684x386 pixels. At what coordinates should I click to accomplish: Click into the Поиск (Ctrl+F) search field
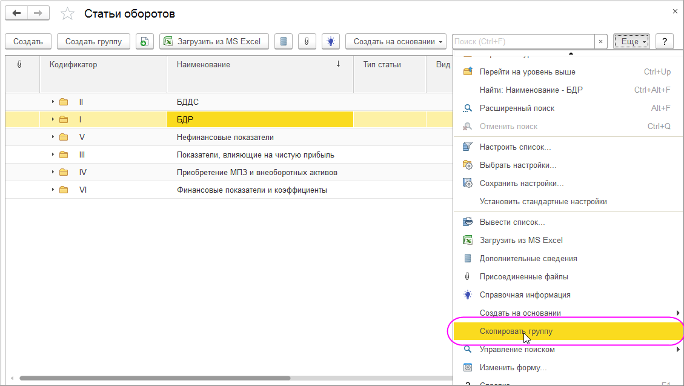pos(523,41)
